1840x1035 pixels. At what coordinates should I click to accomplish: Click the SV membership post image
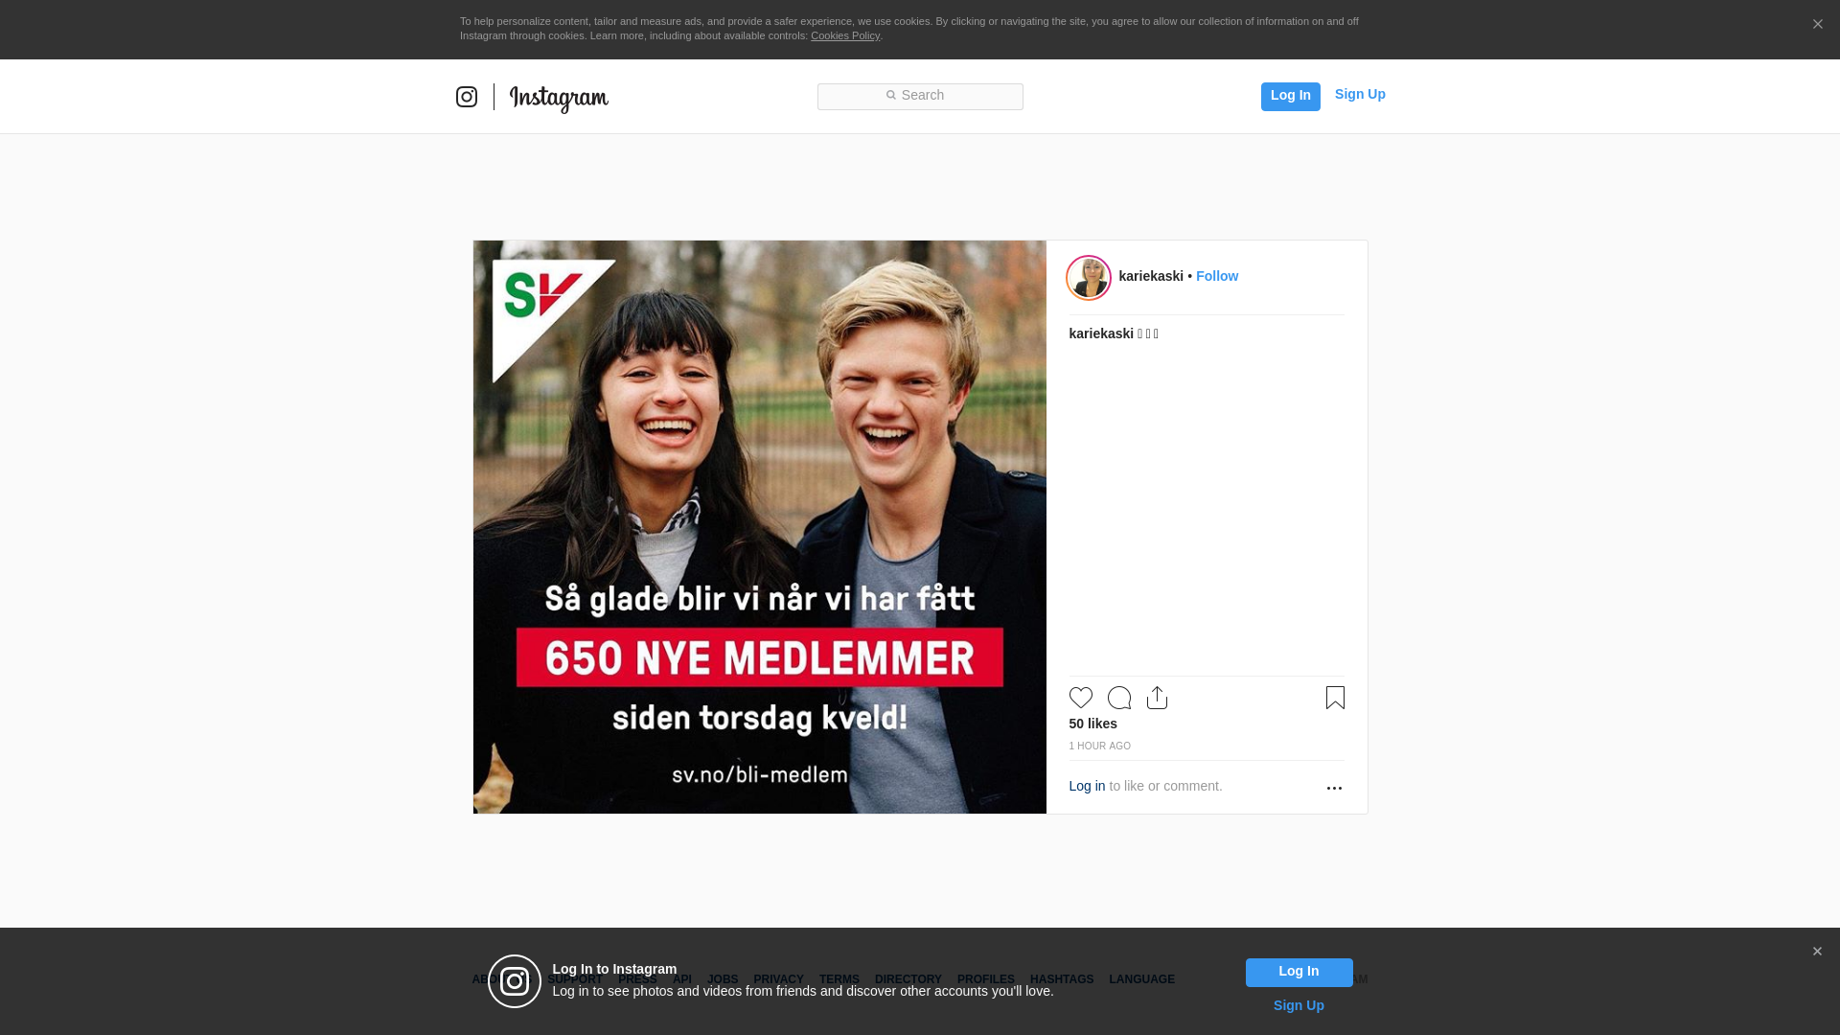(x=760, y=527)
